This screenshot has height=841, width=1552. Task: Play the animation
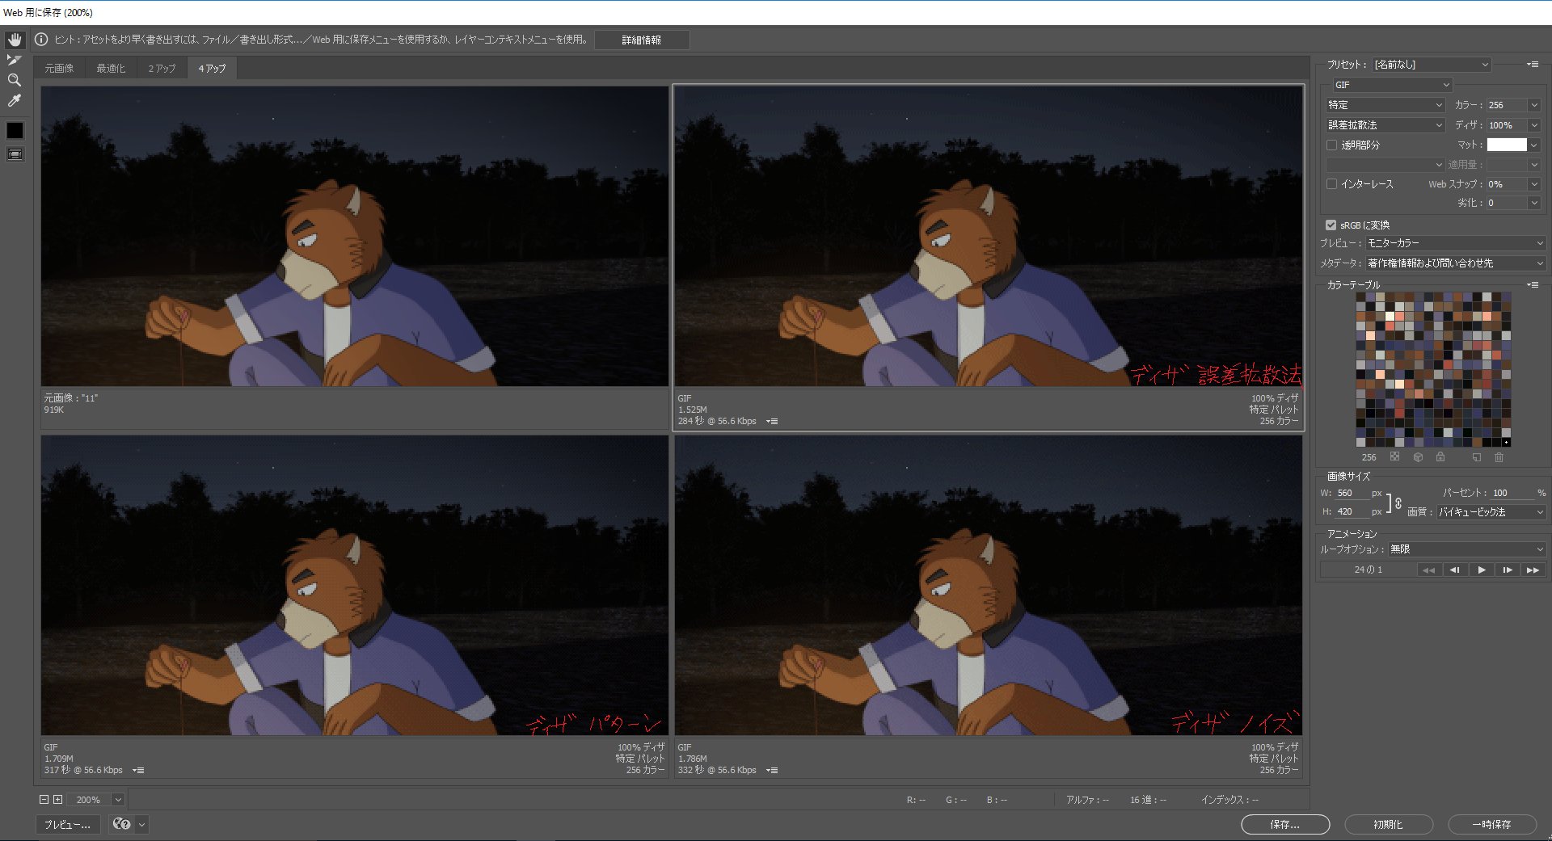coord(1482,570)
